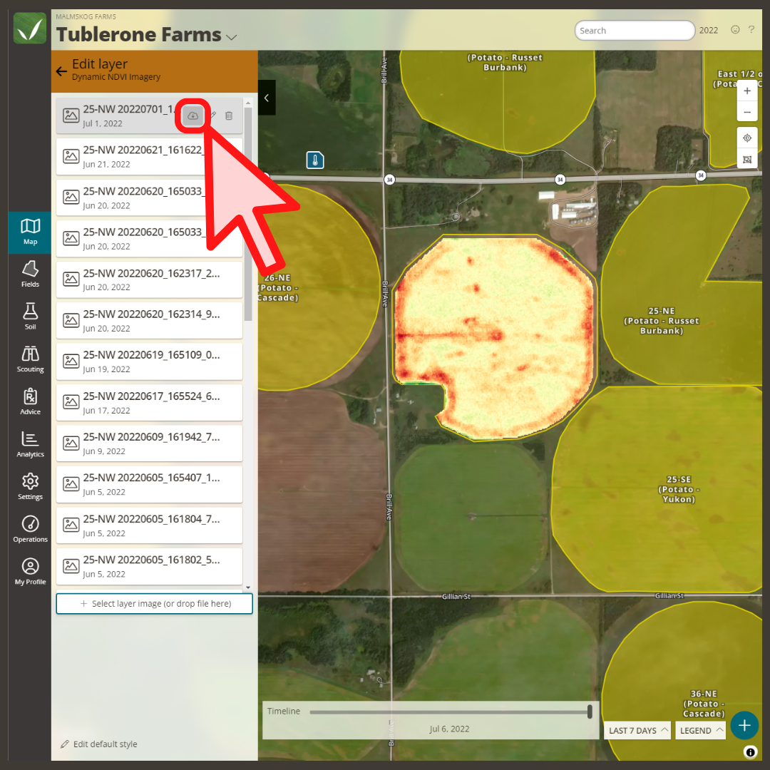Click the MALMSKOG FARMS organization label

[x=86, y=16]
